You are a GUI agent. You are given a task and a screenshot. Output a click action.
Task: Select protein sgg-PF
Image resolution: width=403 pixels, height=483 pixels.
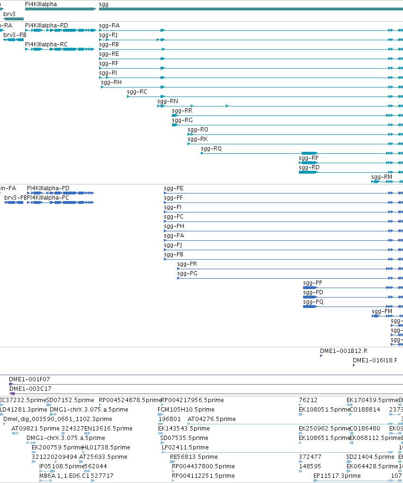tap(283, 202)
